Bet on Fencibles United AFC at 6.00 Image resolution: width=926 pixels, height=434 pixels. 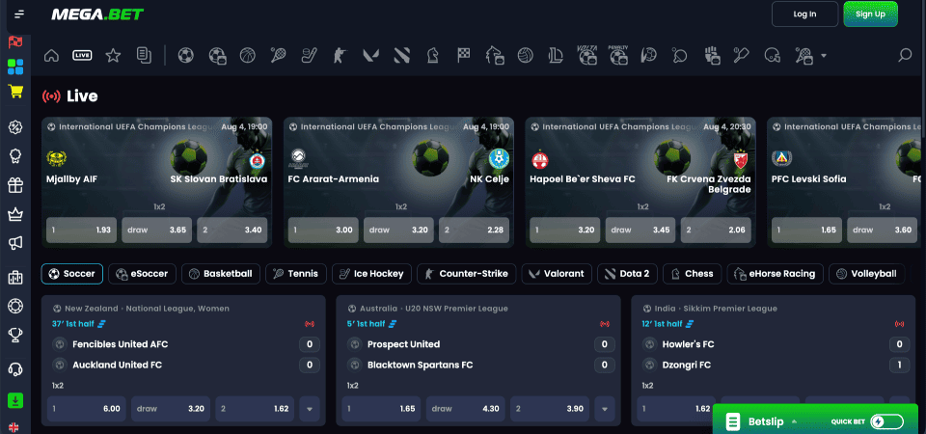pos(86,409)
